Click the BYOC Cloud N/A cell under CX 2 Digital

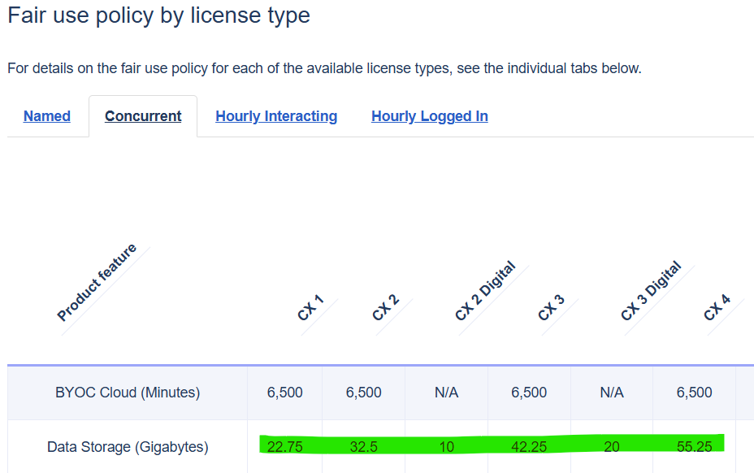tap(446, 393)
